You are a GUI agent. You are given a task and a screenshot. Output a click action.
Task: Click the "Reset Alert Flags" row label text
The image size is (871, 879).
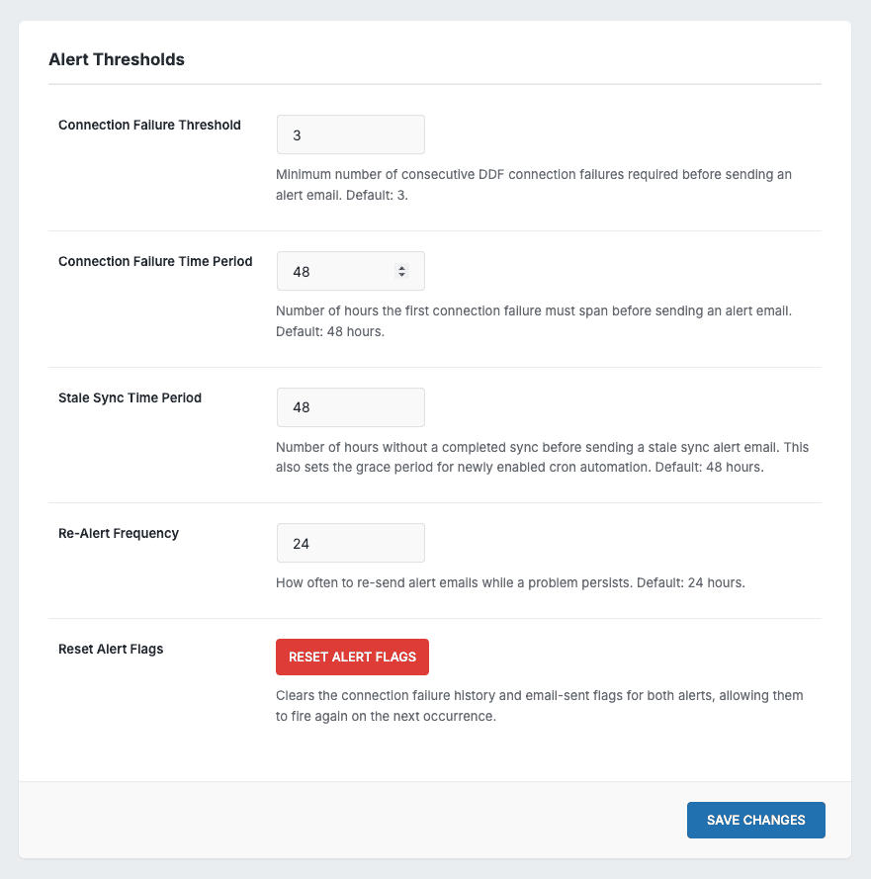point(111,650)
